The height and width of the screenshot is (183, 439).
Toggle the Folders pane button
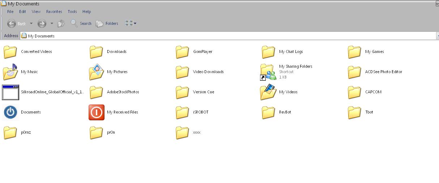click(107, 23)
